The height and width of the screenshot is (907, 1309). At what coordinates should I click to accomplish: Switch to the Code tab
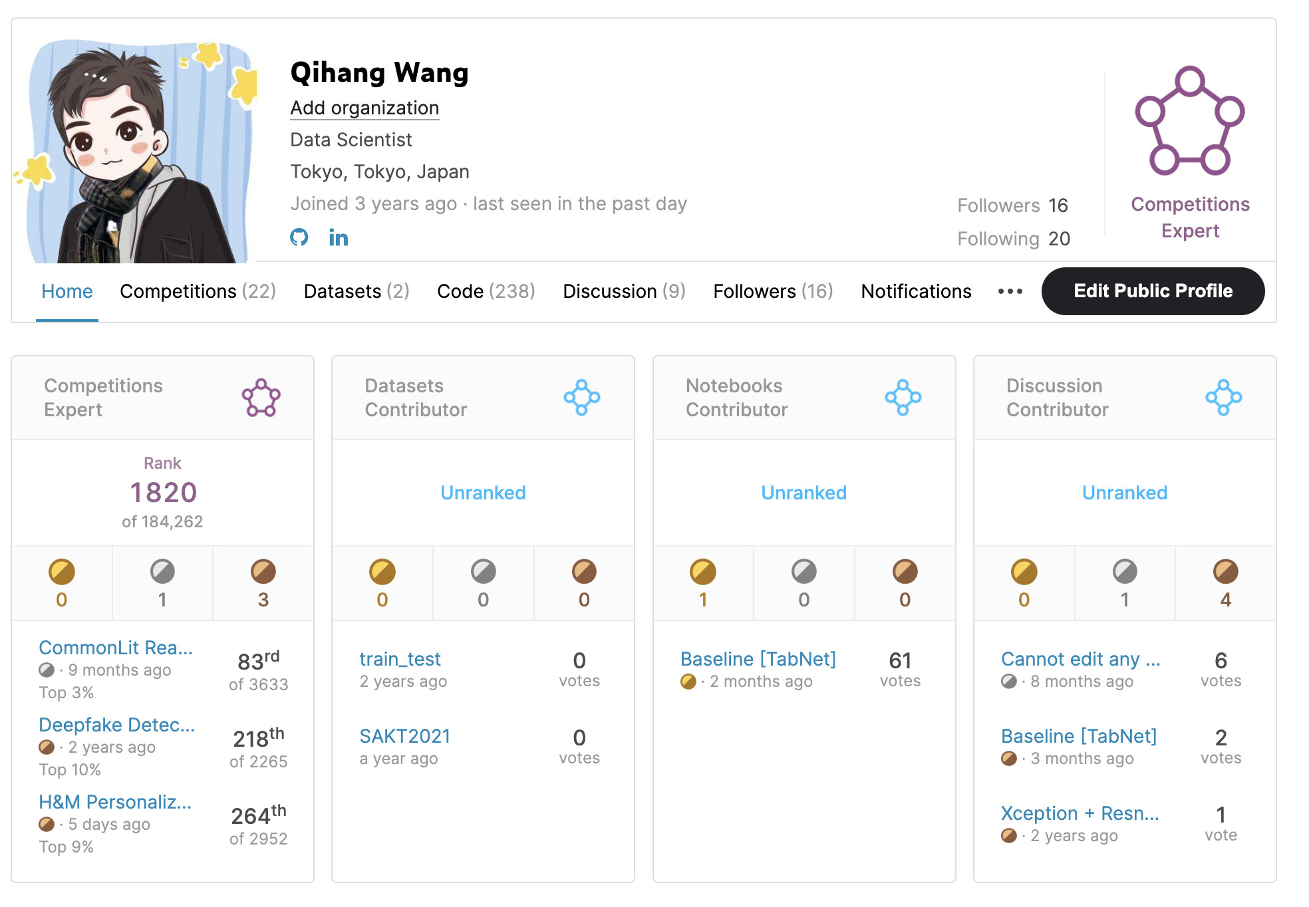[x=486, y=291]
